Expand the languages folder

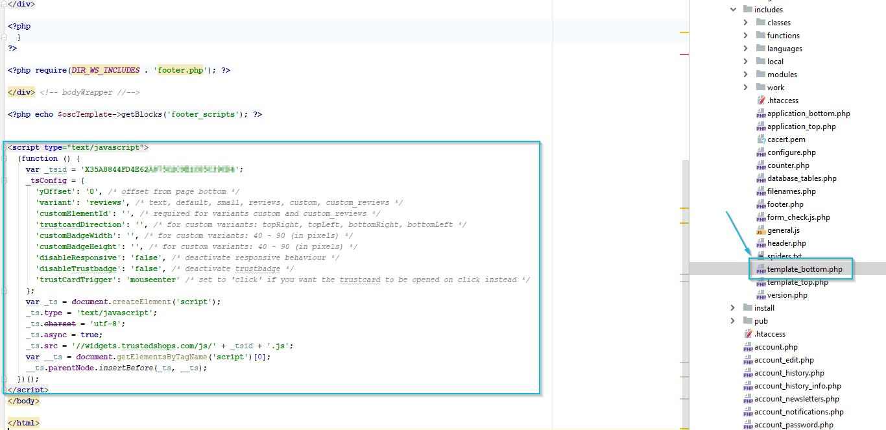coord(746,49)
